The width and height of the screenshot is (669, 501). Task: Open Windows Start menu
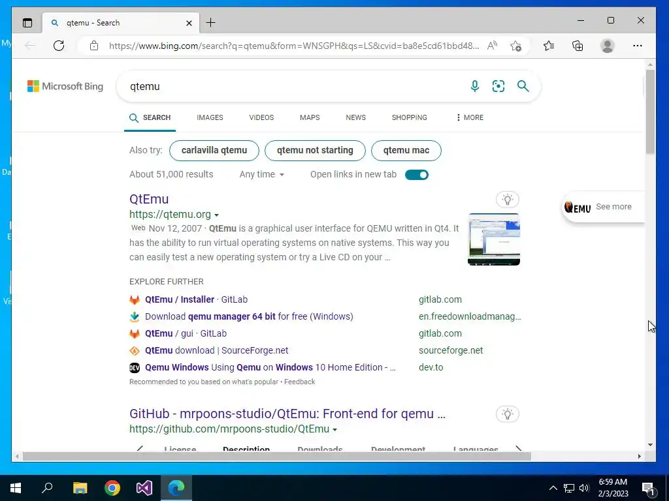pos(16,488)
